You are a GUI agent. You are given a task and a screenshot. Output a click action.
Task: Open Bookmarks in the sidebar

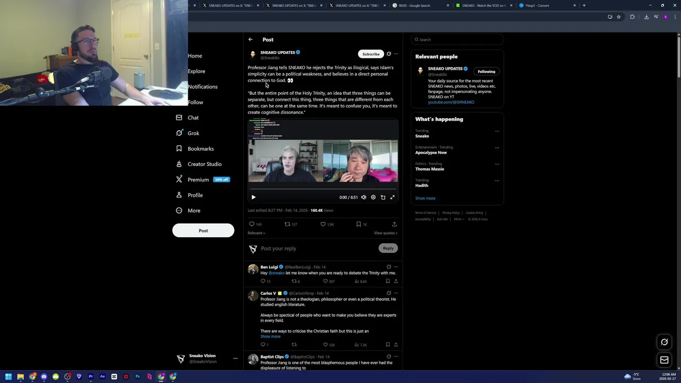click(x=195, y=148)
